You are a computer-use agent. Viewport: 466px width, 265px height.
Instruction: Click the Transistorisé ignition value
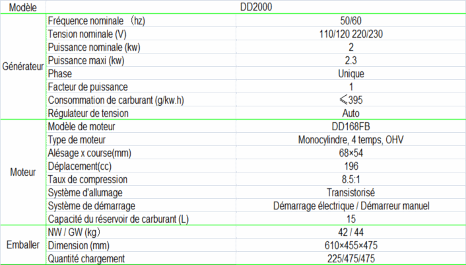(x=350, y=192)
